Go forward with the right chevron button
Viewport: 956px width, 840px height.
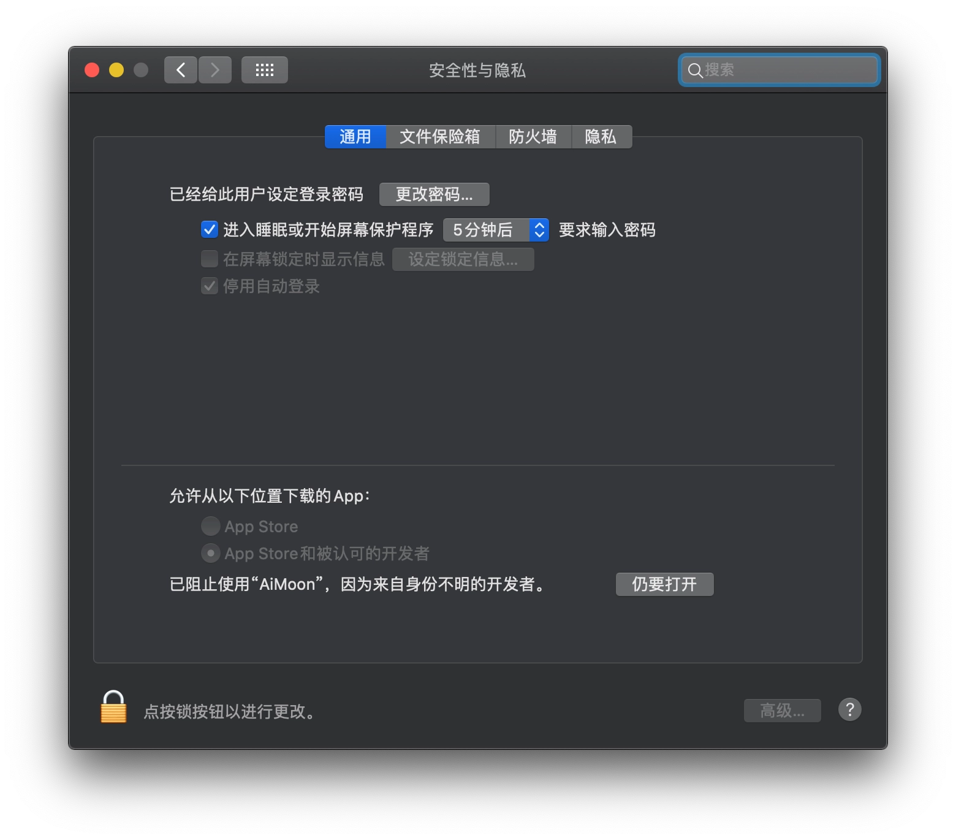point(215,70)
